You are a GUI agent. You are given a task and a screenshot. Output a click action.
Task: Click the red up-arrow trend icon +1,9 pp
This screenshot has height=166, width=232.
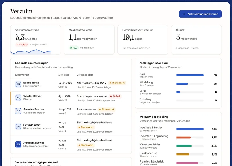17,44
